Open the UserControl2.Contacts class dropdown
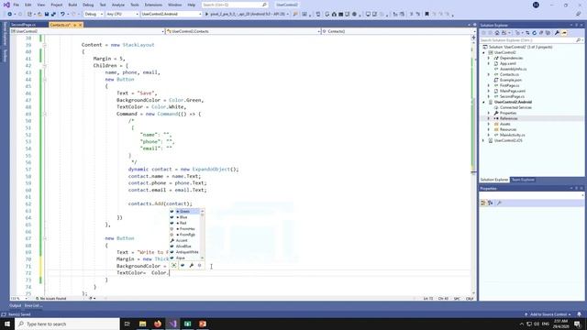 pyautogui.click(x=243, y=31)
